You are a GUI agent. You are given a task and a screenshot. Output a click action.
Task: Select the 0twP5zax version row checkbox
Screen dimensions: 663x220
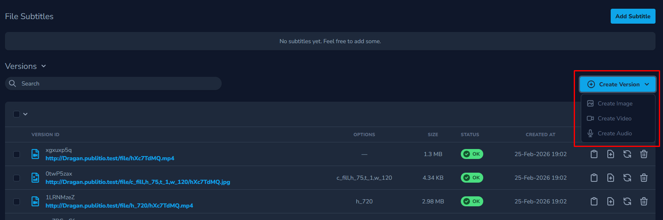coord(17,178)
